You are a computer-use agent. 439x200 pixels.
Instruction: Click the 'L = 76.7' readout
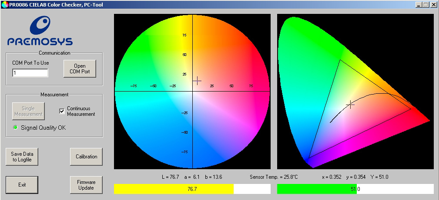tap(170, 177)
